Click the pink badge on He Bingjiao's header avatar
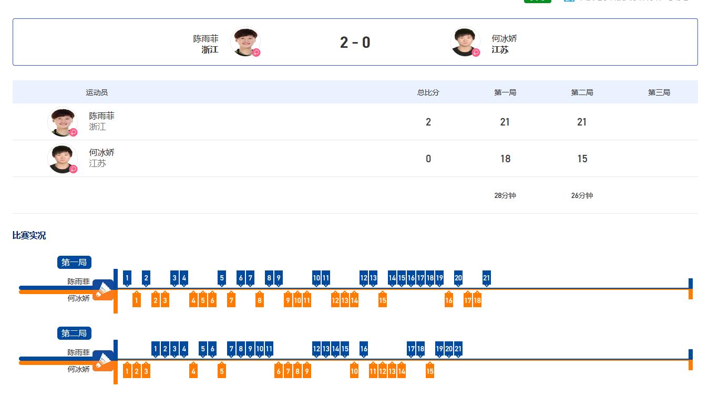708x397 pixels. click(x=476, y=53)
